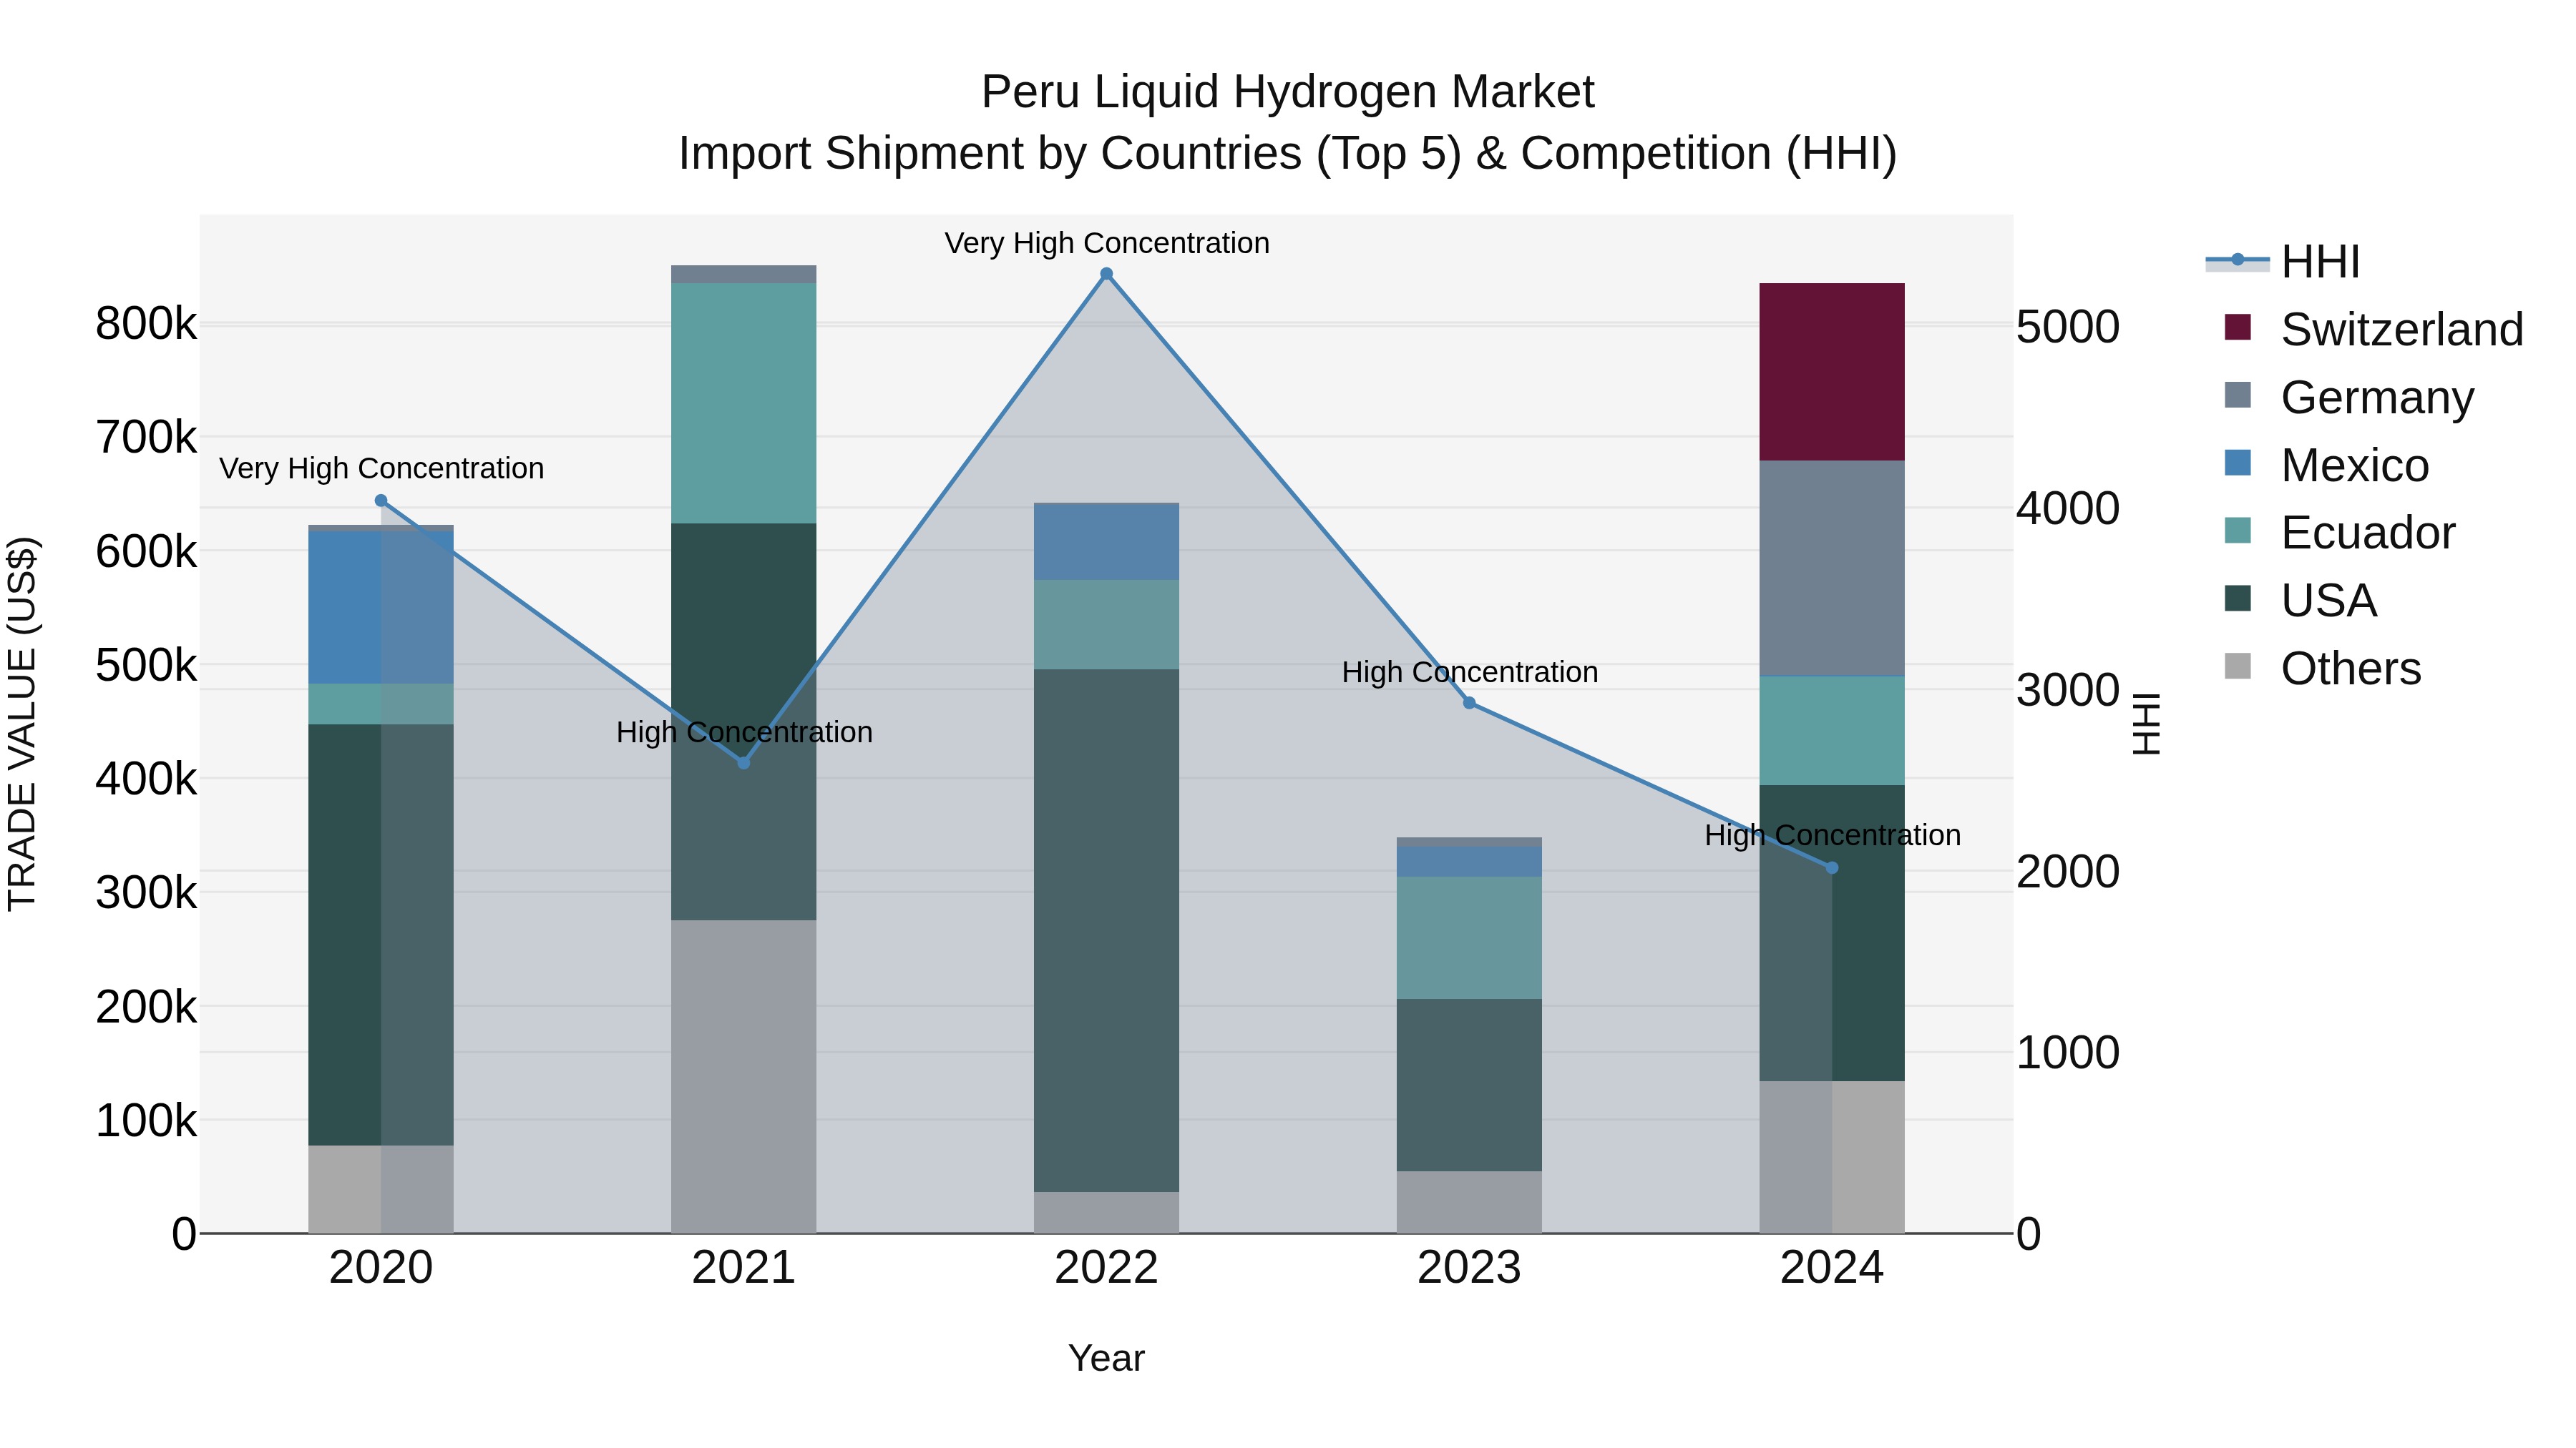Screen dimensions: 2576x1448
Task: Select the Ecuador segment in 2021 bar
Action: [x=744, y=404]
